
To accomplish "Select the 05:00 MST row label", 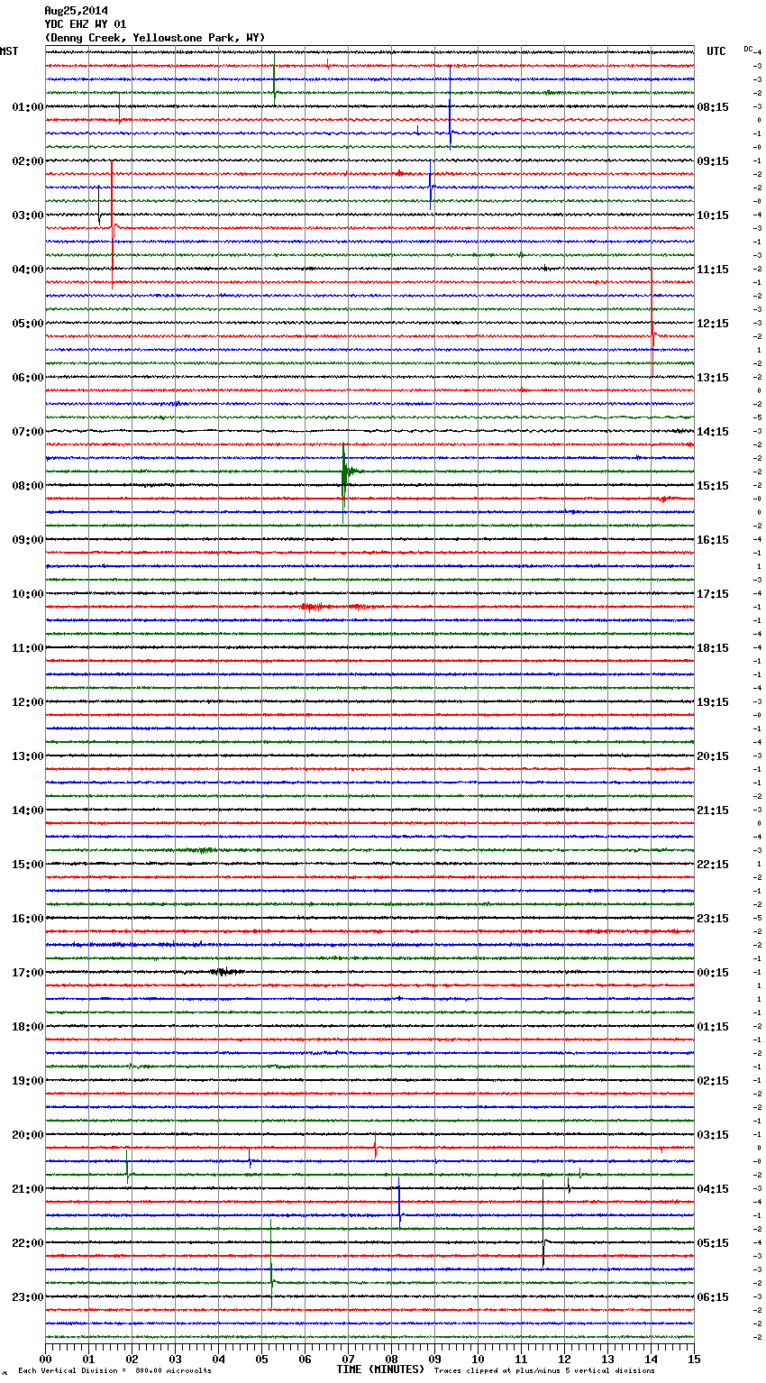I will point(27,324).
